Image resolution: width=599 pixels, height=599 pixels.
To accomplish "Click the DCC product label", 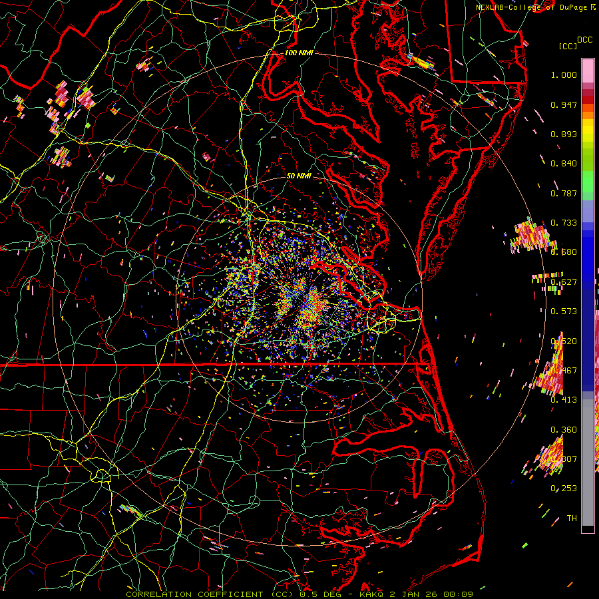I will [585, 40].
